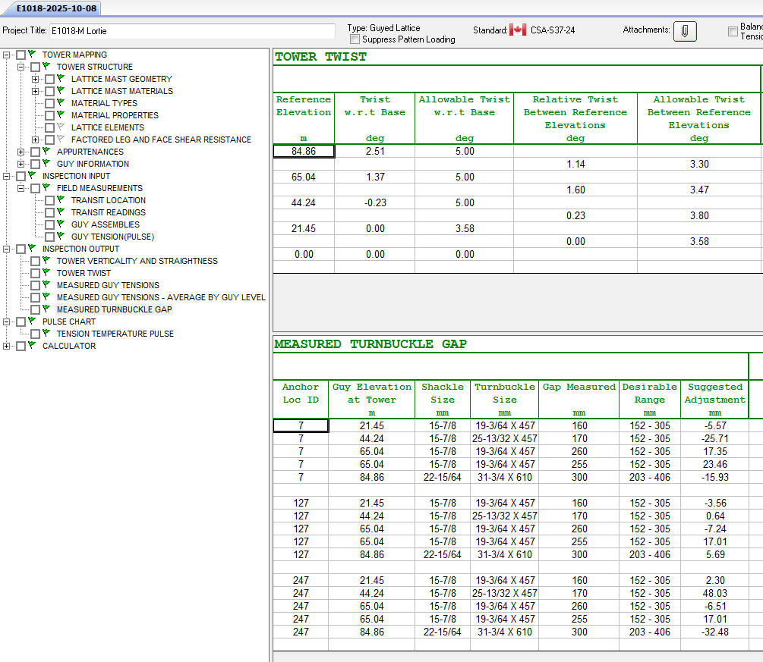Expand the GUY INFORMATION tree node
Screen dimensions: 763x662
click(x=21, y=165)
